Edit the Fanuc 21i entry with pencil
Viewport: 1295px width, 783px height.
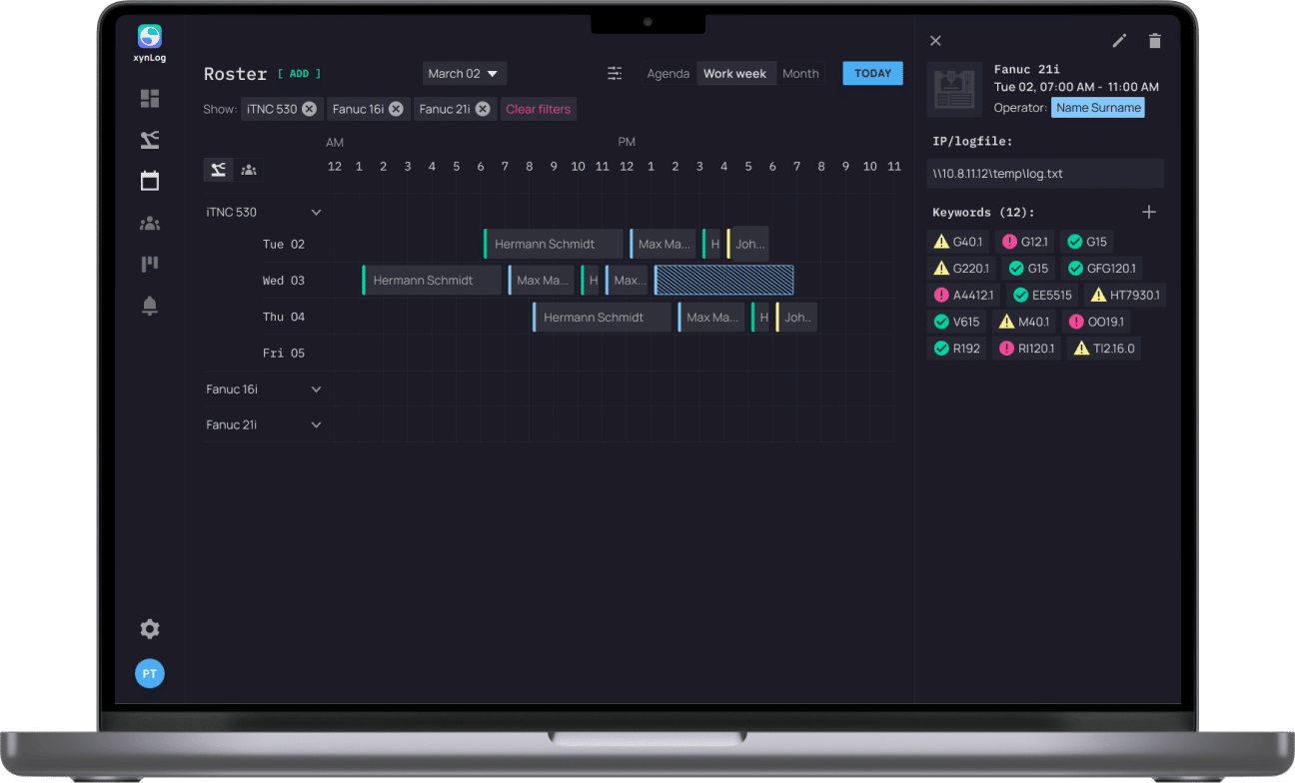1119,41
